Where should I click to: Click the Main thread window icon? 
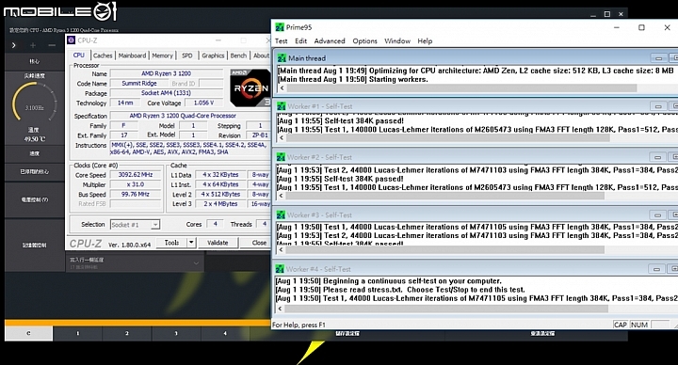tap(282, 58)
